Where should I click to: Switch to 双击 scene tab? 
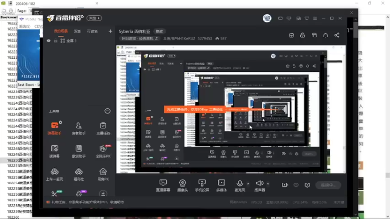tap(77, 31)
